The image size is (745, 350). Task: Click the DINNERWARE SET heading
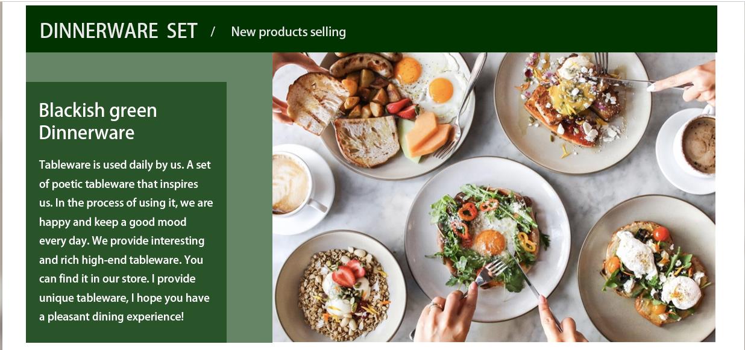click(x=118, y=31)
